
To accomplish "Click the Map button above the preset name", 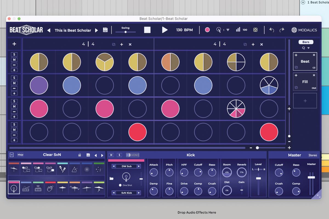I will tap(21, 155).
